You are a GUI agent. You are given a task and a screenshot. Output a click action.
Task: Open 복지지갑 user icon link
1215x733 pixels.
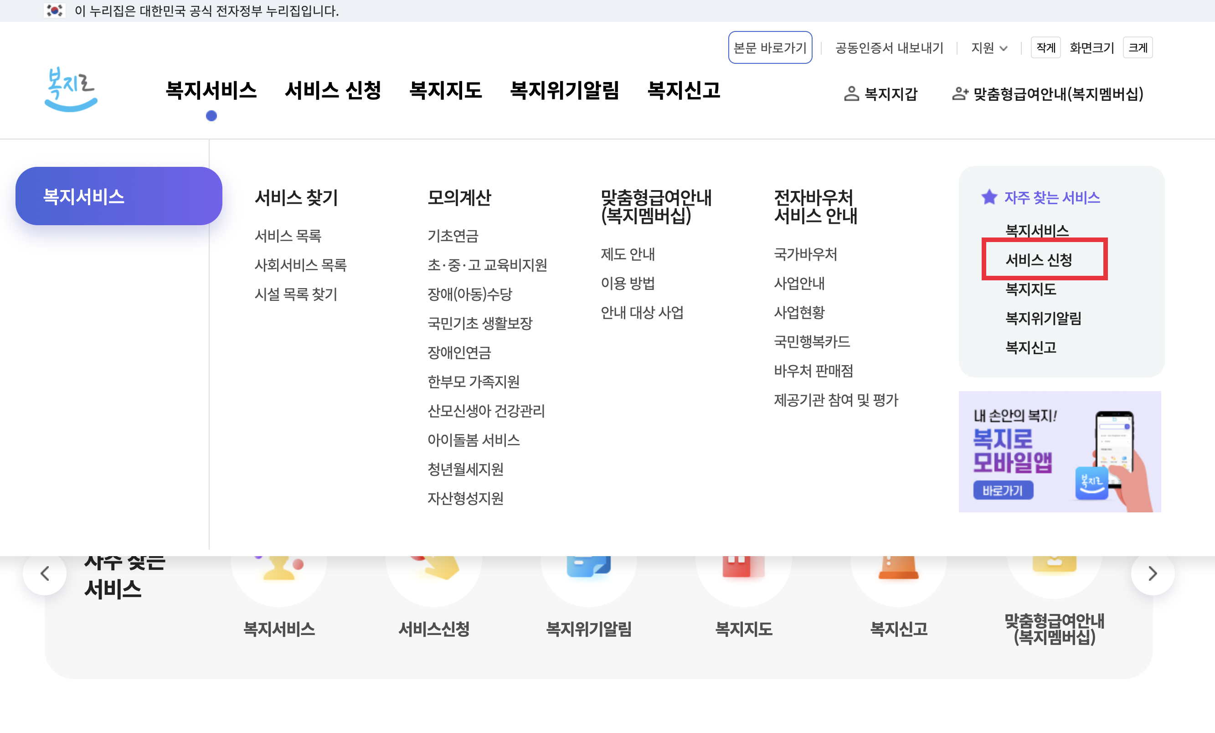point(851,94)
